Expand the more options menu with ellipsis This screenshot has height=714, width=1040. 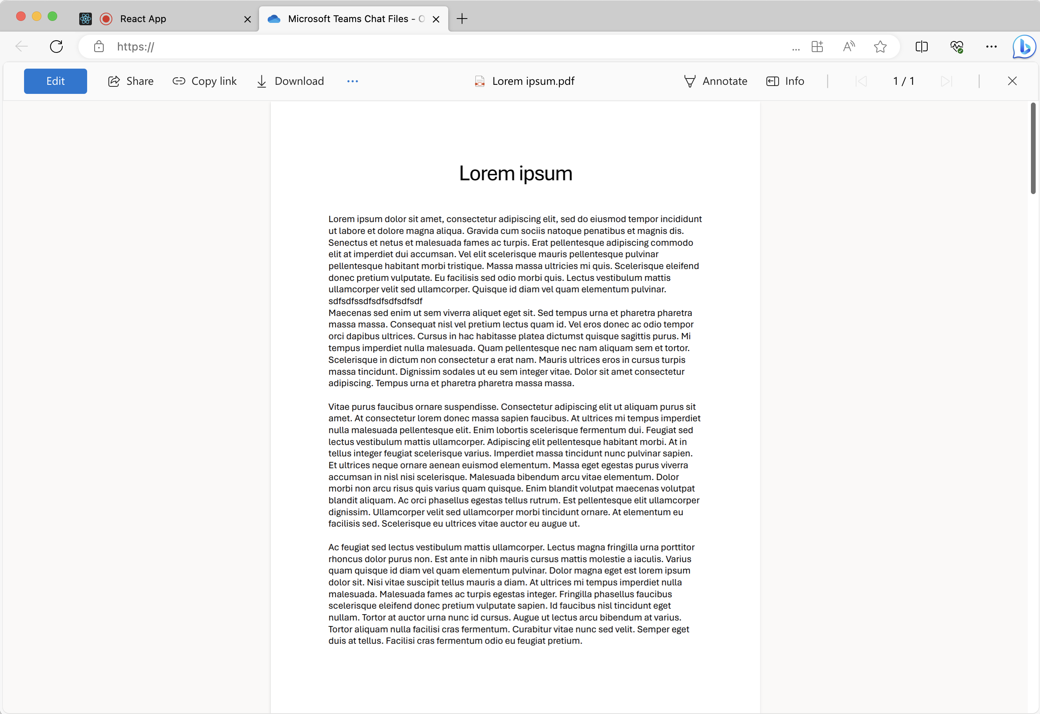click(x=352, y=80)
